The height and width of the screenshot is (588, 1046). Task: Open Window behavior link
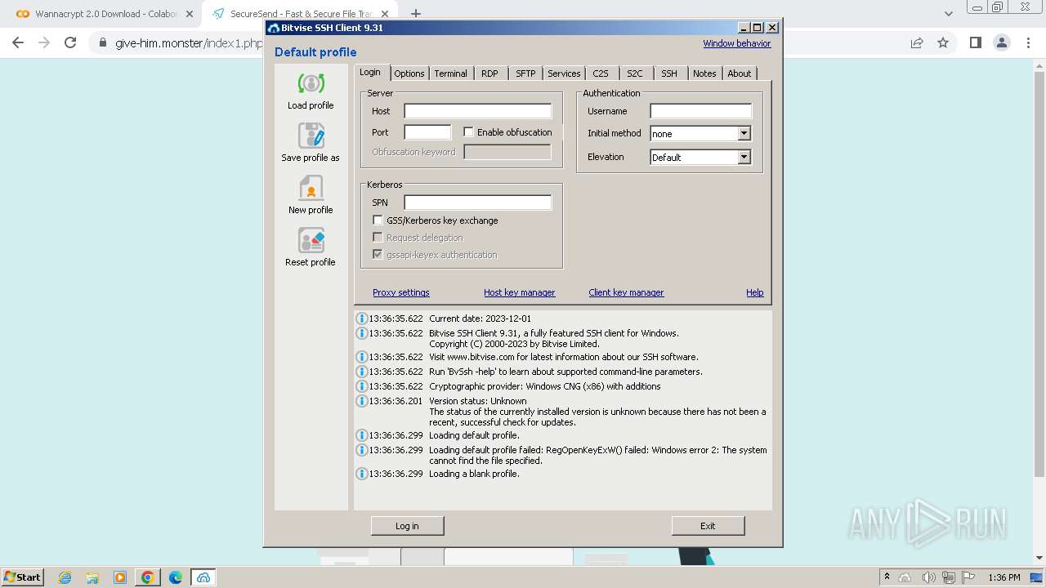pos(736,43)
